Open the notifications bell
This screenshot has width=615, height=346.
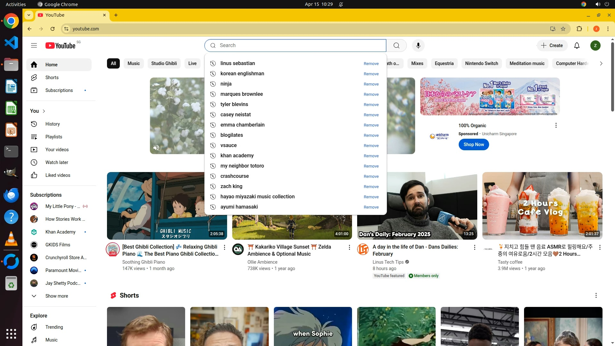pyautogui.click(x=577, y=45)
